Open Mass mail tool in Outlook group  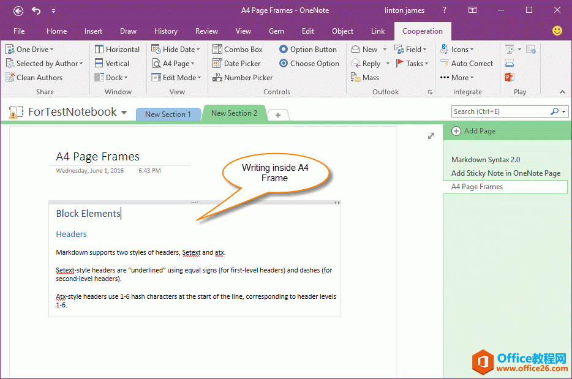coord(365,78)
